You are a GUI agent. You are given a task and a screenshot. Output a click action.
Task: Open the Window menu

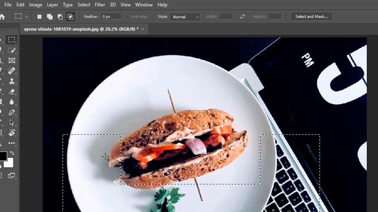144,5
